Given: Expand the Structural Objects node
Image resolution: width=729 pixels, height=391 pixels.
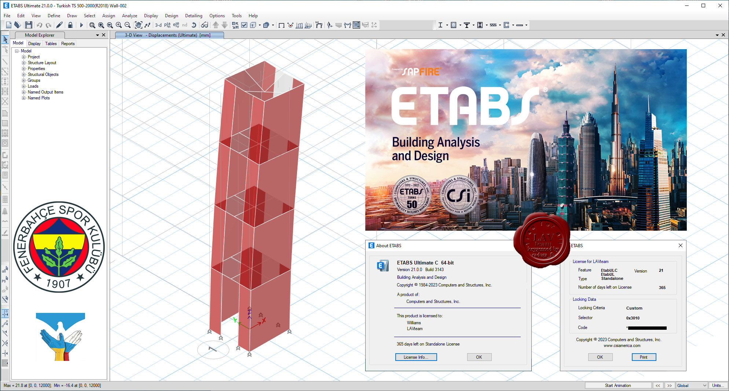Looking at the screenshot, I should 24,74.
